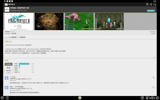Expand the description with down chevron
The image size is (160, 100).
click(154, 57)
